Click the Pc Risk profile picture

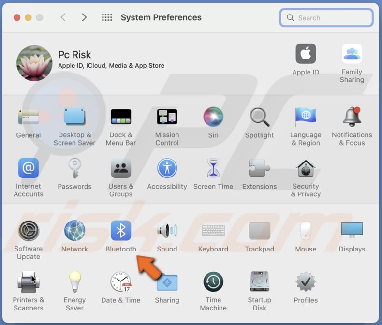tap(34, 63)
